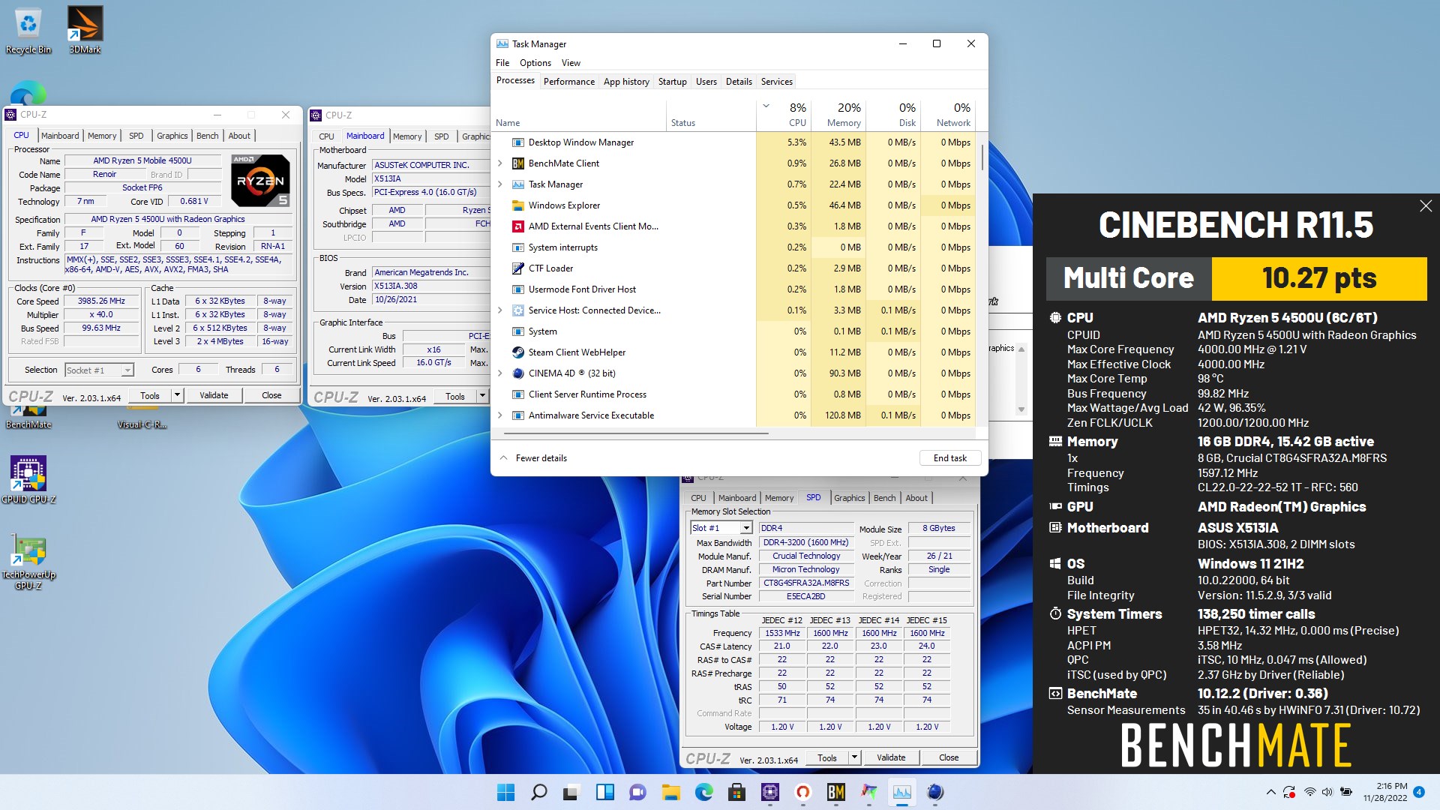Click the Steam Client WebHelper process icon
The height and width of the screenshot is (810, 1440).
(x=517, y=352)
